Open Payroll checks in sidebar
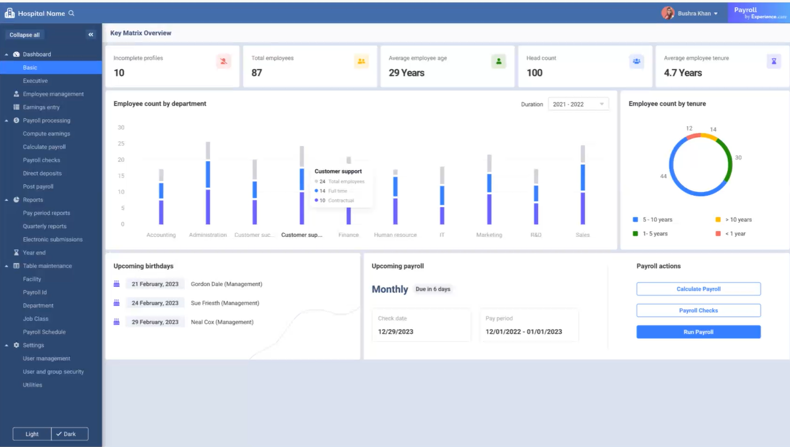The height and width of the screenshot is (447, 790). tap(41, 160)
